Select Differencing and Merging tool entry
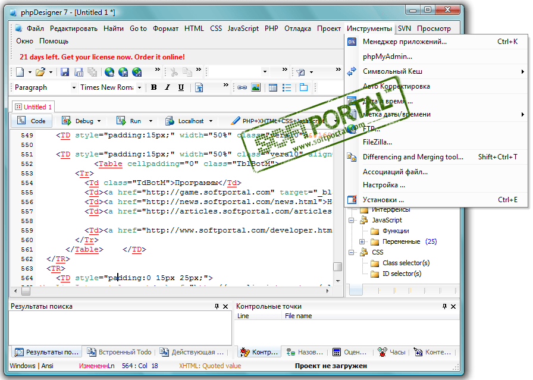Screen dimensions: 533x380 [x=436, y=157]
